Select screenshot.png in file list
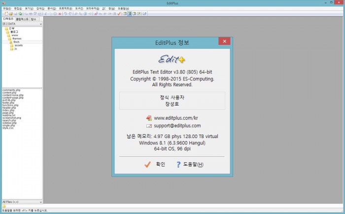 [x=12, y=118]
